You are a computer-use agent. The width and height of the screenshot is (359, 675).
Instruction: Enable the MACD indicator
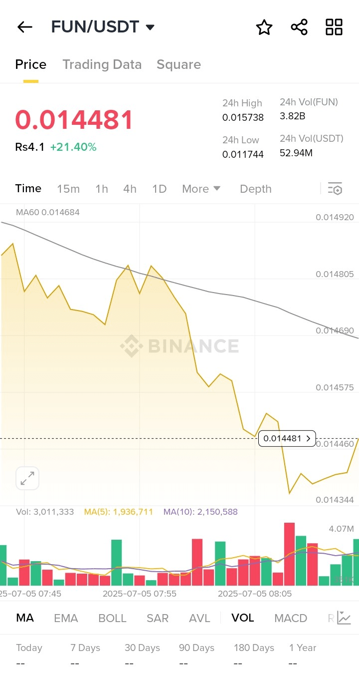click(291, 618)
